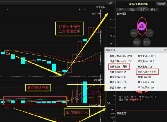This screenshot has height=122, width=167.
Task: Select the 超跌 trend circle
Action: (x=134, y=33)
